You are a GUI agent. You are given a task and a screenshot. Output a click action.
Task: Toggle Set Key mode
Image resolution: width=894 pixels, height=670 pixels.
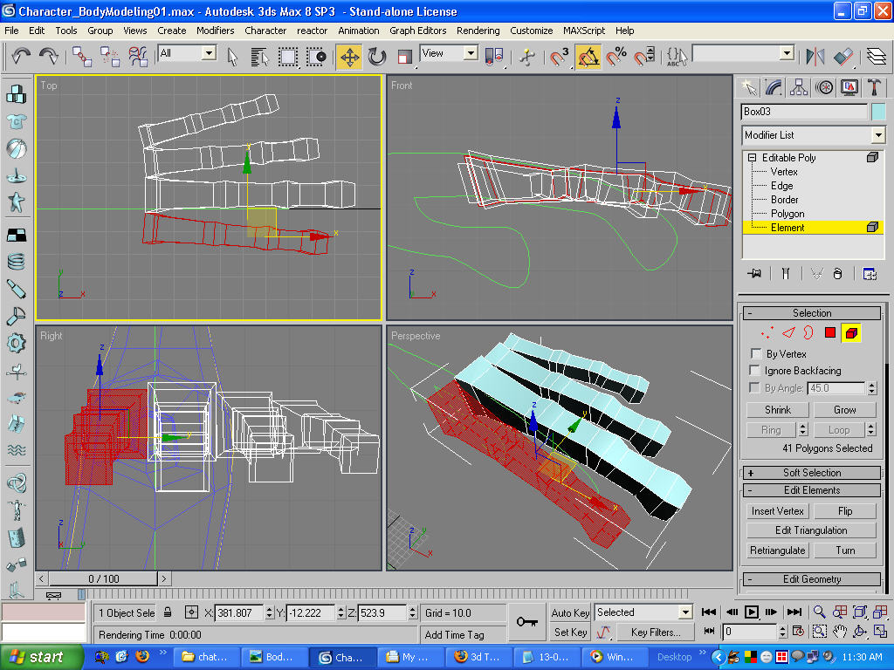(569, 632)
